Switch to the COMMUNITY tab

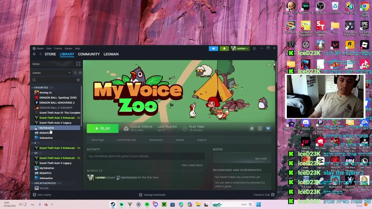point(89,54)
